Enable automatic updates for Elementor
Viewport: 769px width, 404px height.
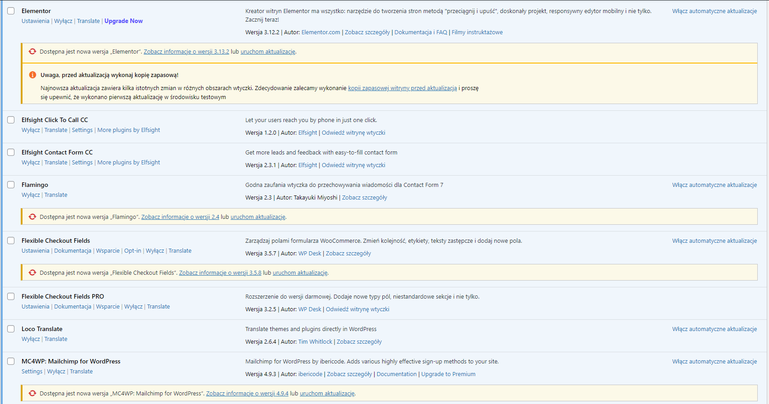click(714, 11)
